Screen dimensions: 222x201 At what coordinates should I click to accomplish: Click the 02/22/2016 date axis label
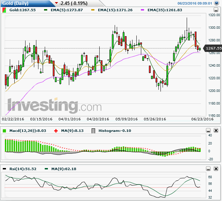[x=13, y=119]
